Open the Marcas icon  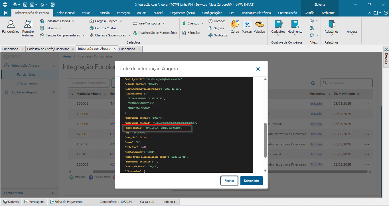click(247, 26)
